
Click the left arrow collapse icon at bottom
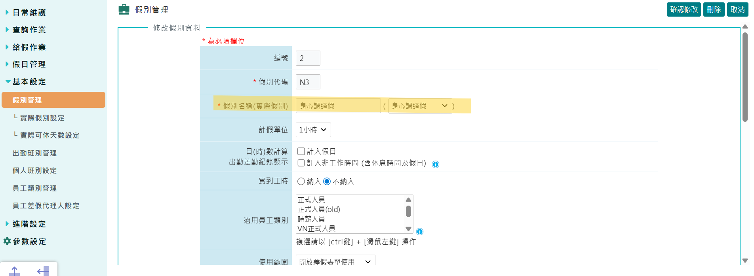[43, 271]
